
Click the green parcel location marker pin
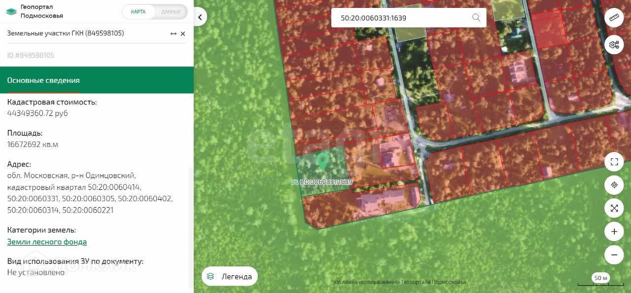(322, 161)
